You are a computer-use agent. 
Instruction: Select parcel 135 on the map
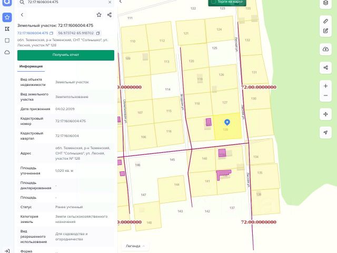[265, 177]
